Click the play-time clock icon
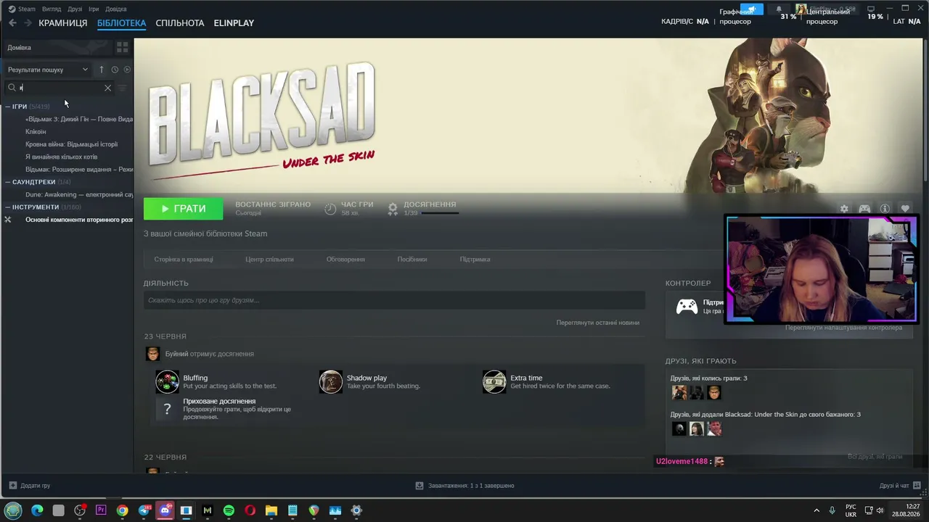The image size is (929, 522). [x=330, y=209]
